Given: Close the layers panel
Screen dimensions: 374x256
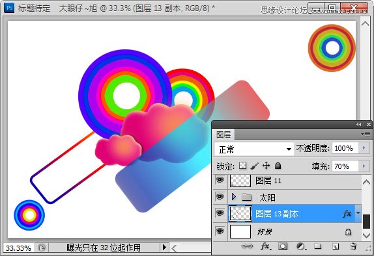Looking at the screenshot, I should click(x=369, y=125).
